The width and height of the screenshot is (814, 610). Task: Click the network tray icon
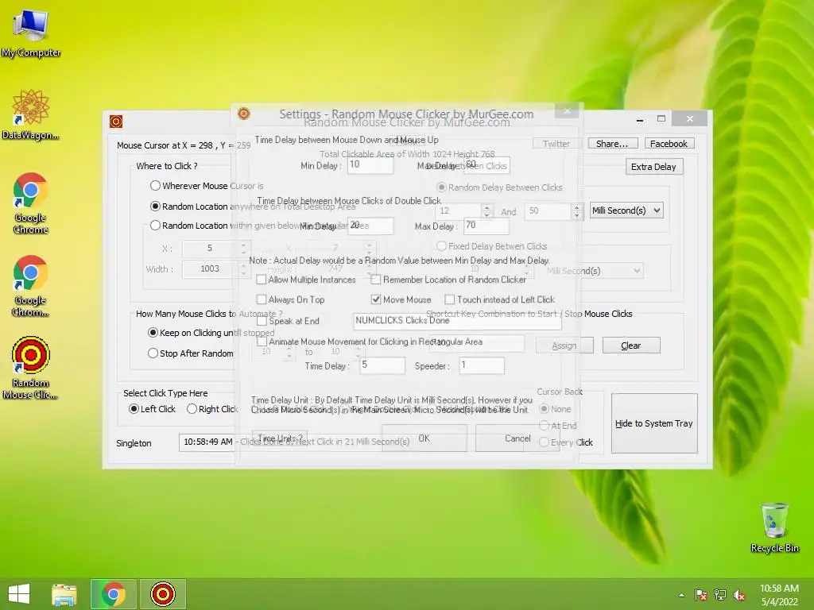pyautogui.click(x=720, y=595)
